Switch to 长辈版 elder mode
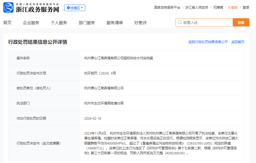Viewport: 256px width, 163px height. coord(233,7)
